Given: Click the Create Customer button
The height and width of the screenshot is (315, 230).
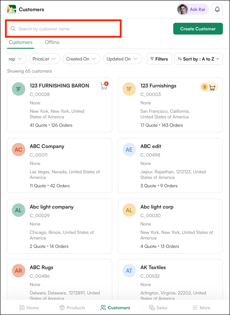Looking at the screenshot, I should [x=198, y=29].
